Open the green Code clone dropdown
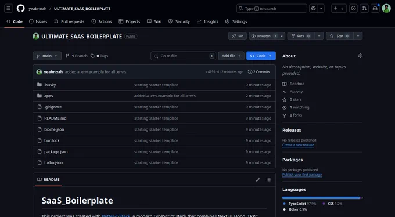Screen dimensions: 395x217 (x=261, y=56)
